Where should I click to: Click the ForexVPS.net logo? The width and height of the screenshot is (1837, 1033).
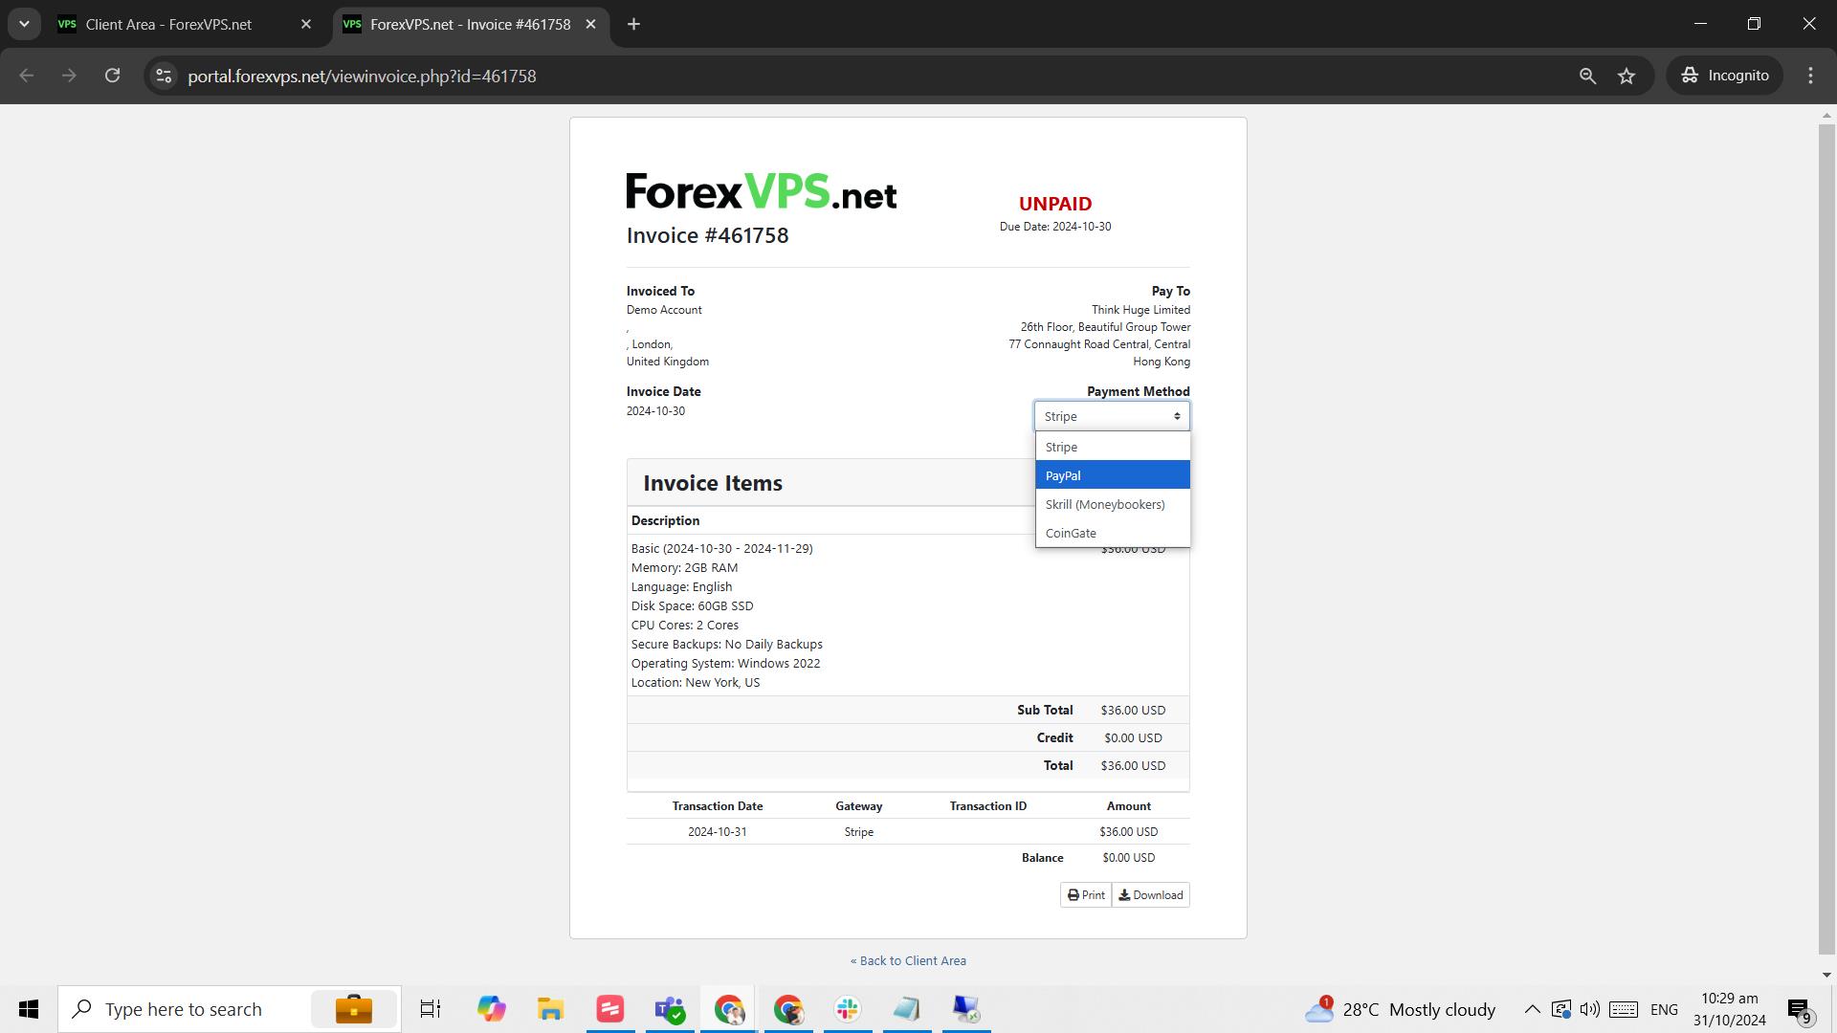pyautogui.click(x=762, y=191)
